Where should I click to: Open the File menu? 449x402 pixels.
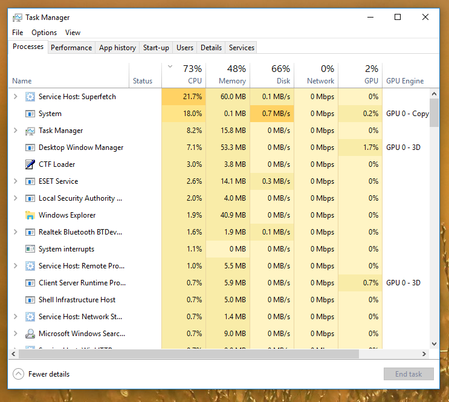pos(18,33)
